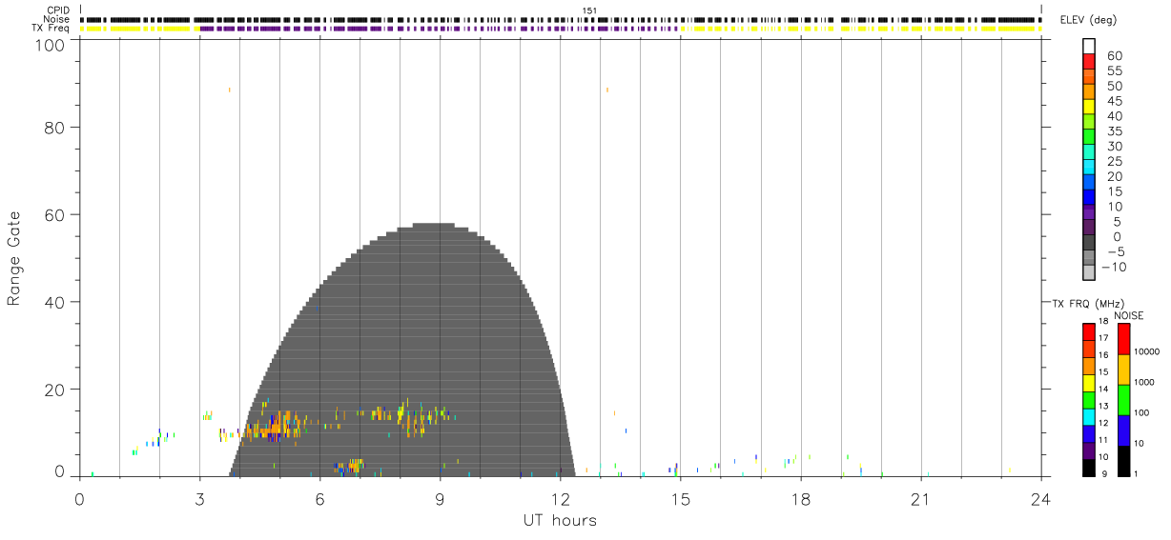Click x-axis tick label '9'
The width and height of the screenshot is (1171, 540).
440,498
